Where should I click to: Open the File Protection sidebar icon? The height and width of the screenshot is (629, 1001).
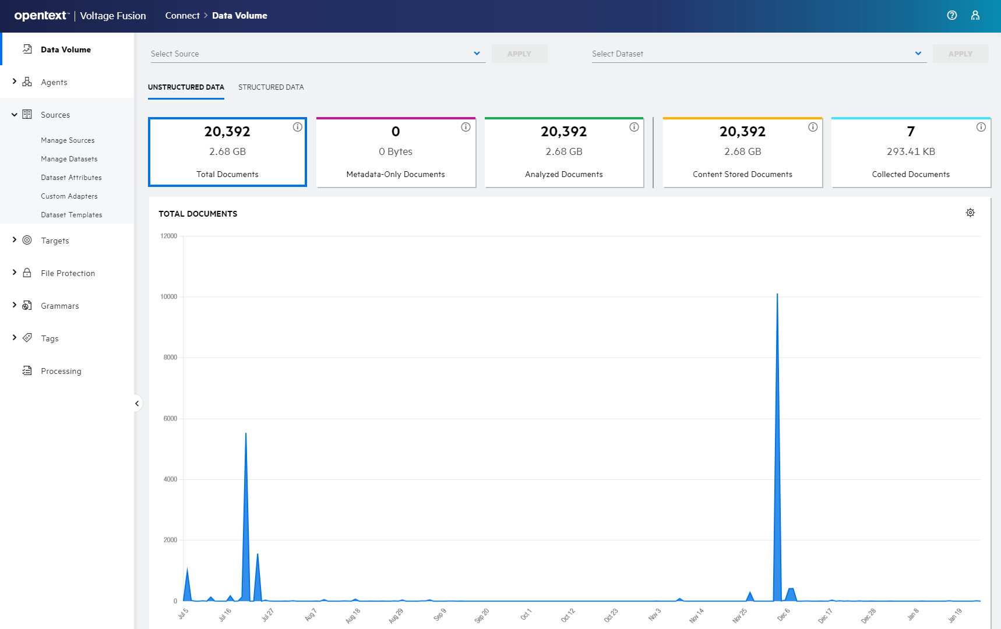click(x=27, y=273)
